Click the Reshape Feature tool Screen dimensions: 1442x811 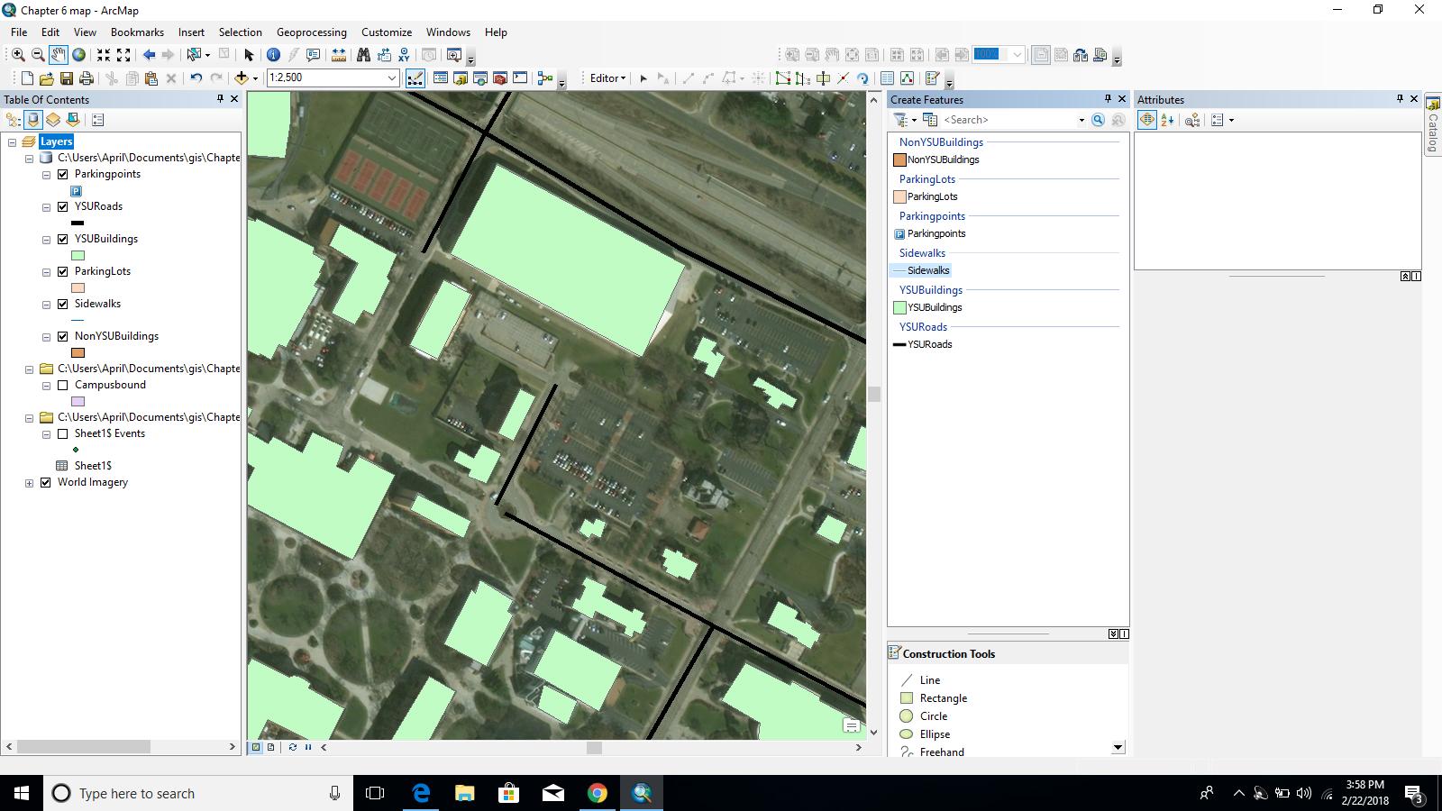pyautogui.click(x=803, y=78)
